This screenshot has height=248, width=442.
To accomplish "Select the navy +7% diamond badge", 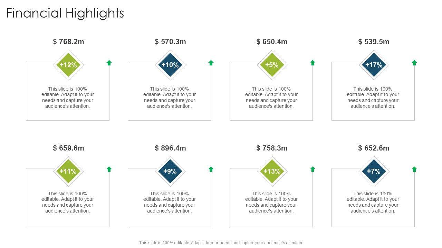I will pos(374,171).
